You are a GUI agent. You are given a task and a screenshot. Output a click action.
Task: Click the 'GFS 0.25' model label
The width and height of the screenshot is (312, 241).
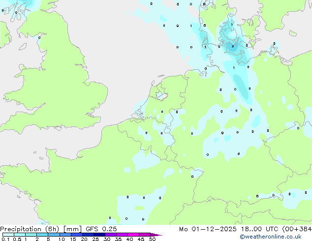click(x=101, y=229)
